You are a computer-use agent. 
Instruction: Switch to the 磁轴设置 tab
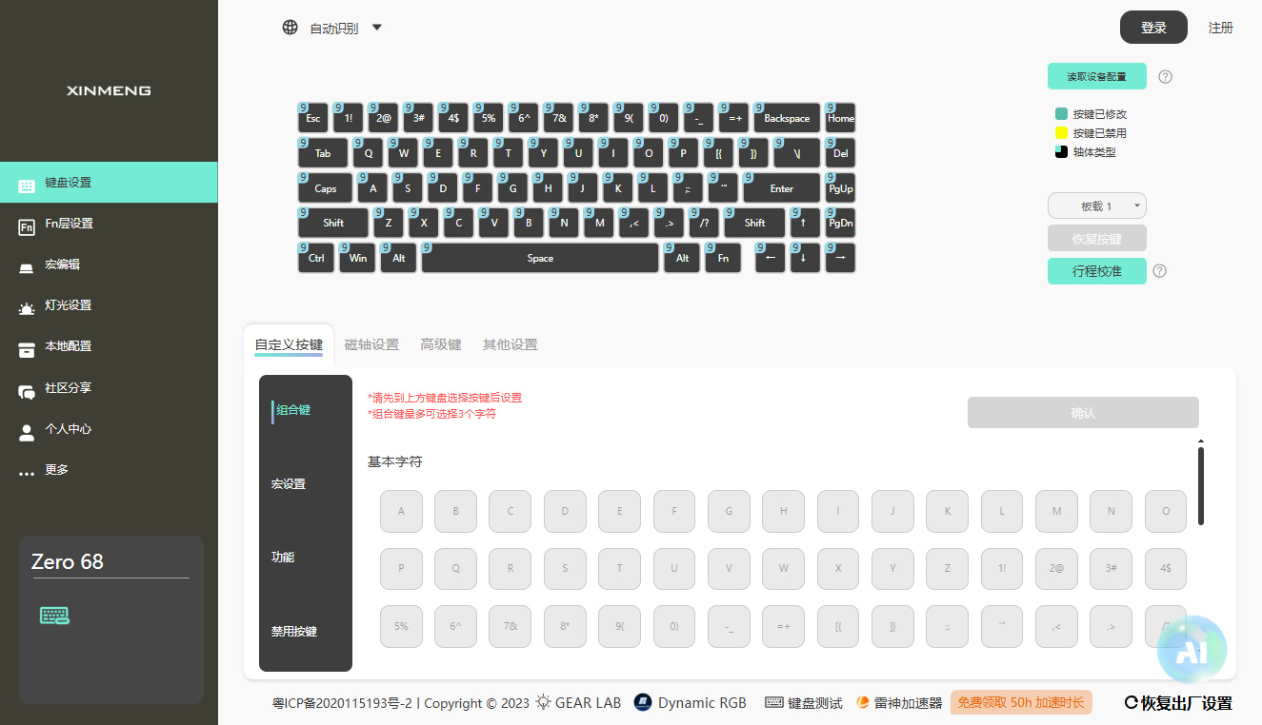point(371,344)
